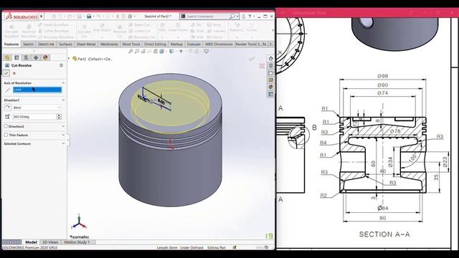Click the user login icon
This screenshot has width=459, height=258.
244,16
